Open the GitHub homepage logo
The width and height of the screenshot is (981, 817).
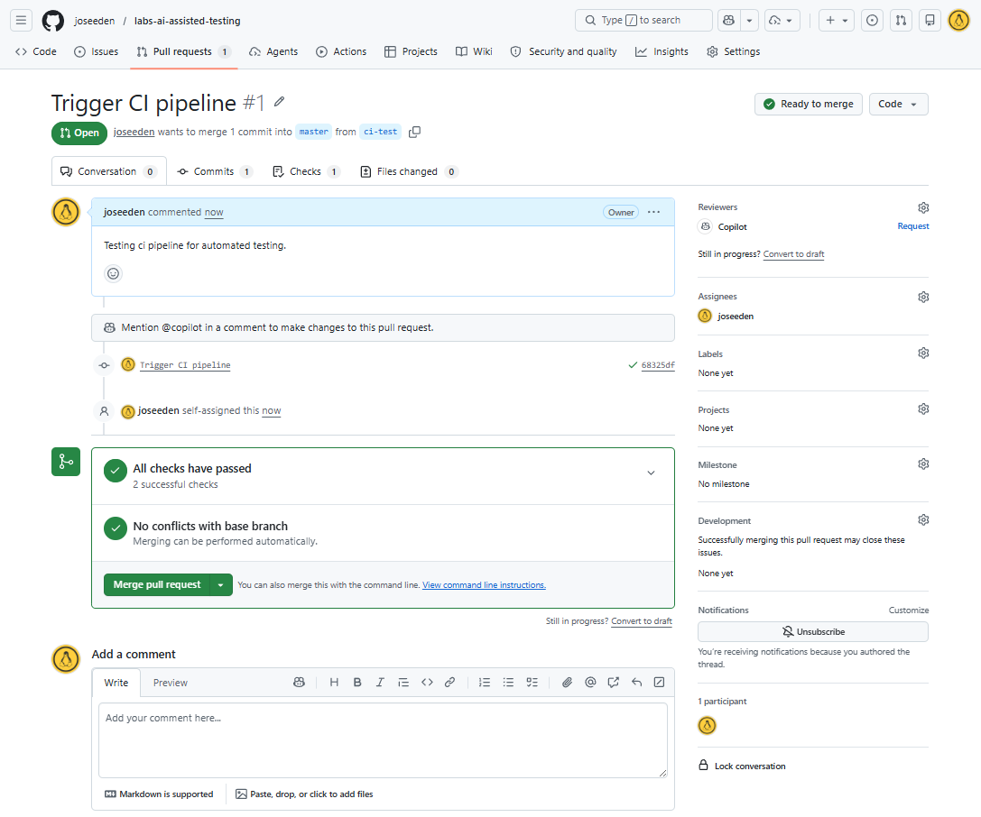coord(53,21)
